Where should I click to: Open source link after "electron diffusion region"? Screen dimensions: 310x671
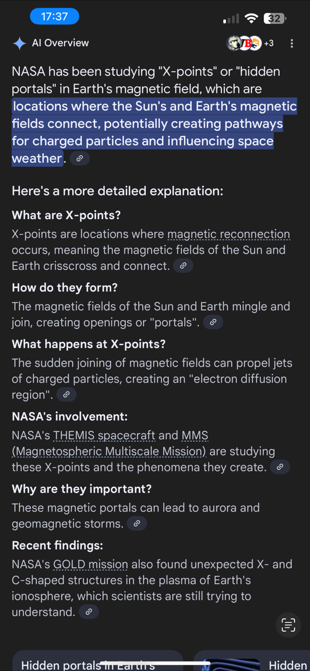pos(66,395)
